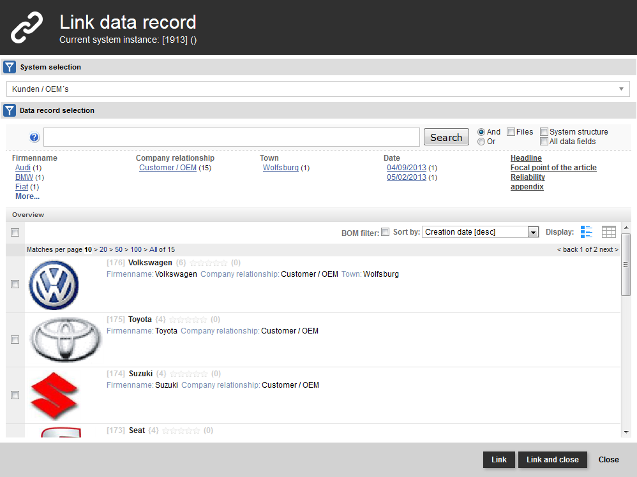Filter by Customer / OEM relationship
Viewport: 637px width, 477px height.
(x=168, y=168)
